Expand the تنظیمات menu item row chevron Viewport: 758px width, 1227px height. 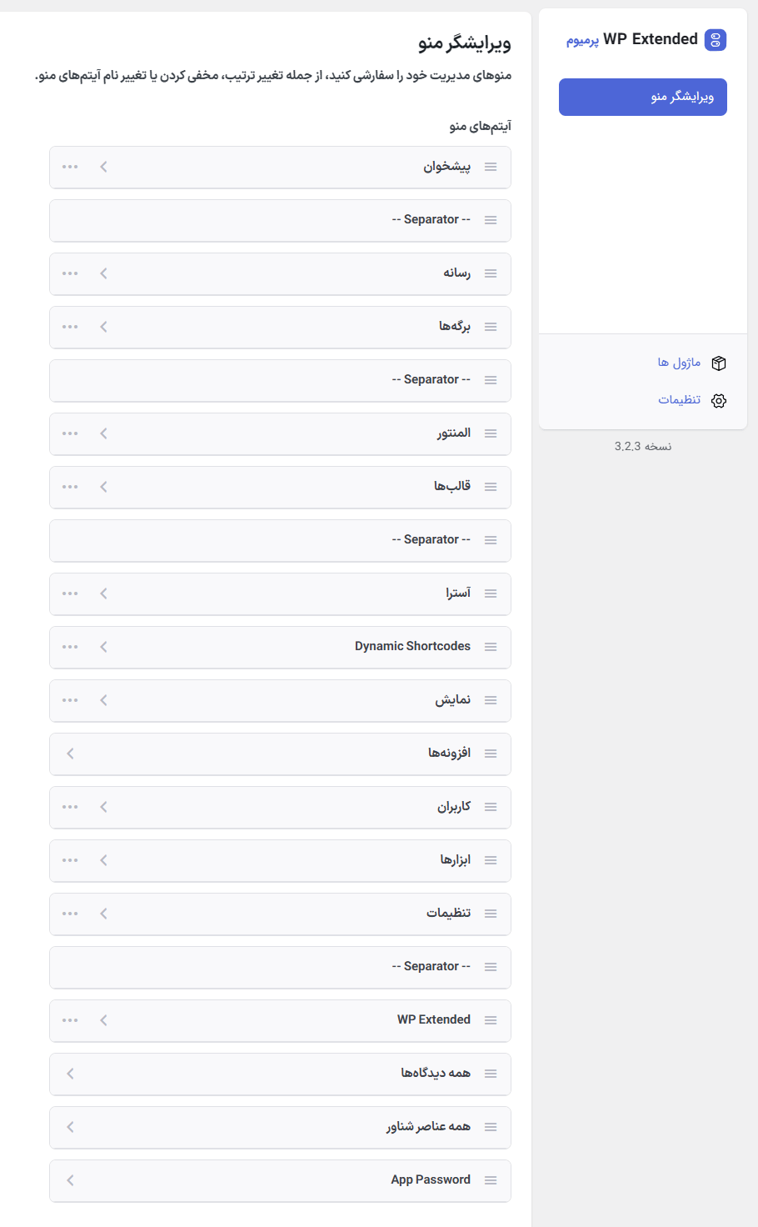point(103,914)
